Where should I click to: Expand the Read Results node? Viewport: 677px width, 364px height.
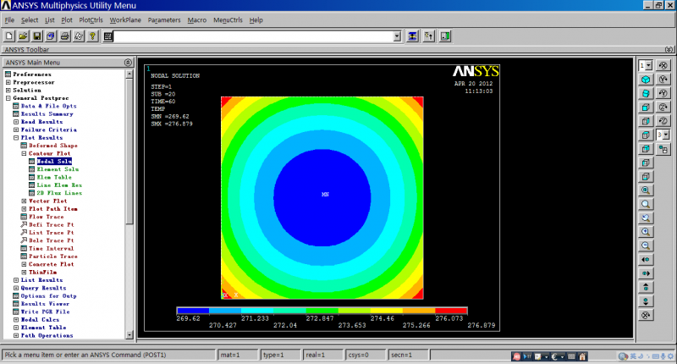[16, 122]
